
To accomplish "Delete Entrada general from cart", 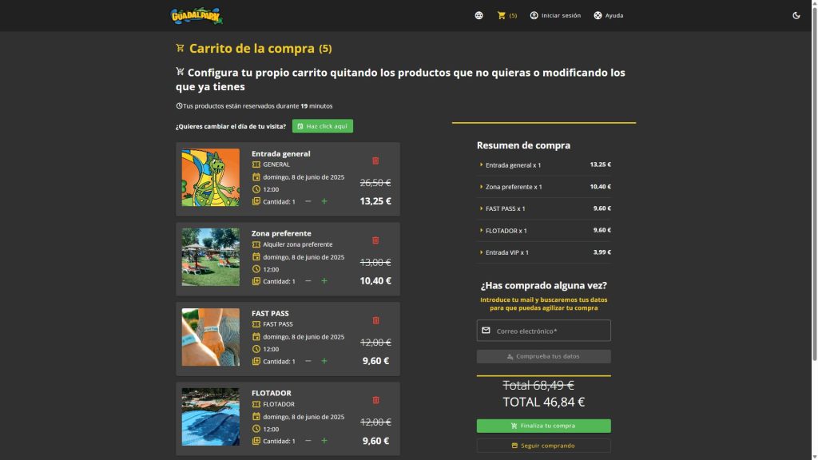I will coord(375,161).
